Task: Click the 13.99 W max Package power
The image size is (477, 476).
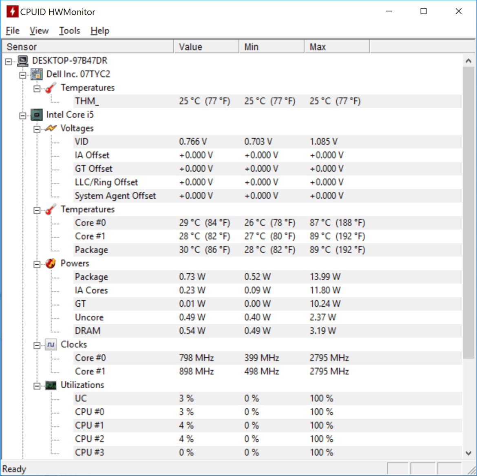Action: [x=325, y=277]
